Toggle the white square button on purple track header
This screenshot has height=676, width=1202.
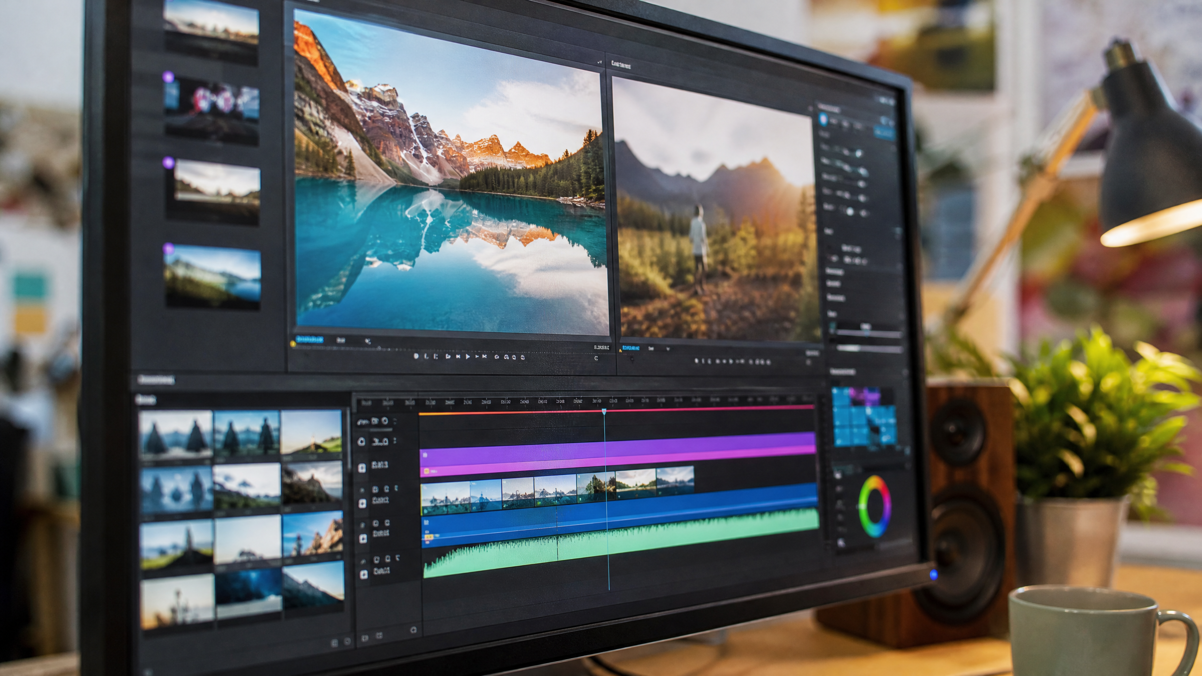(x=362, y=468)
